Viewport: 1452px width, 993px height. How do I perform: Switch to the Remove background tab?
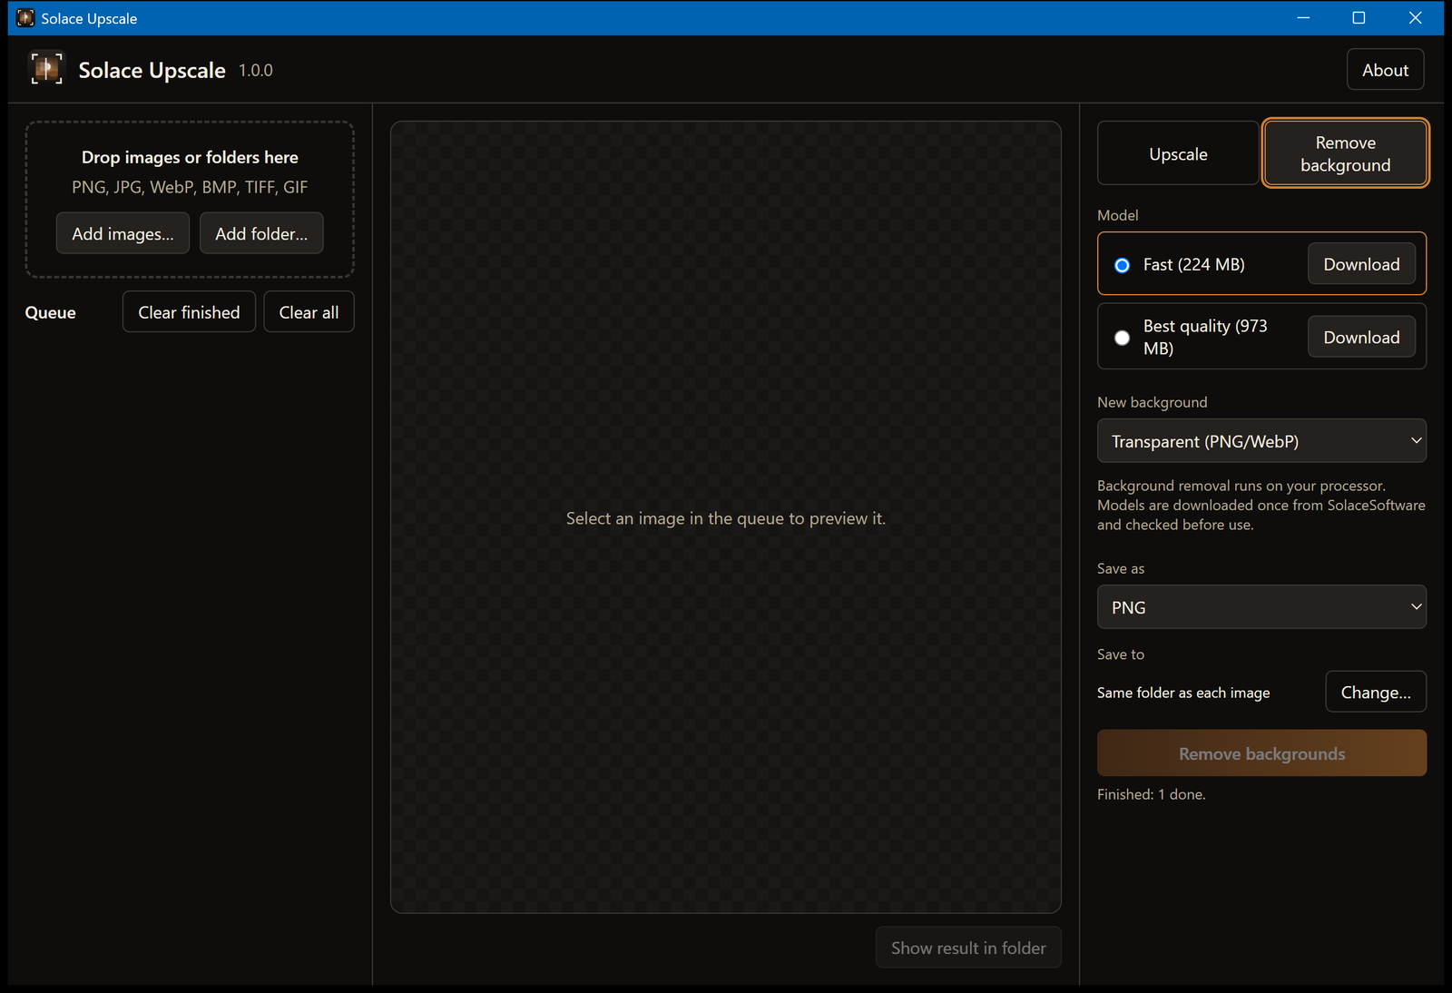(1345, 153)
